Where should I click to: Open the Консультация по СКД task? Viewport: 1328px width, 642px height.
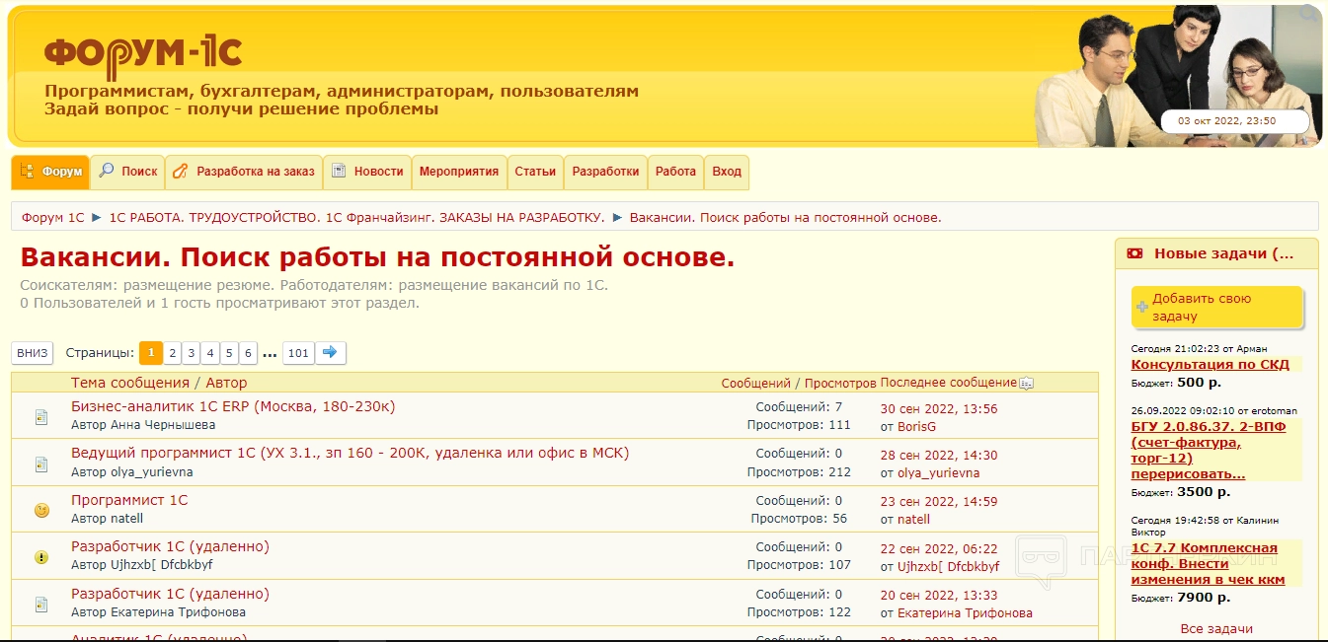[x=1210, y=364]
